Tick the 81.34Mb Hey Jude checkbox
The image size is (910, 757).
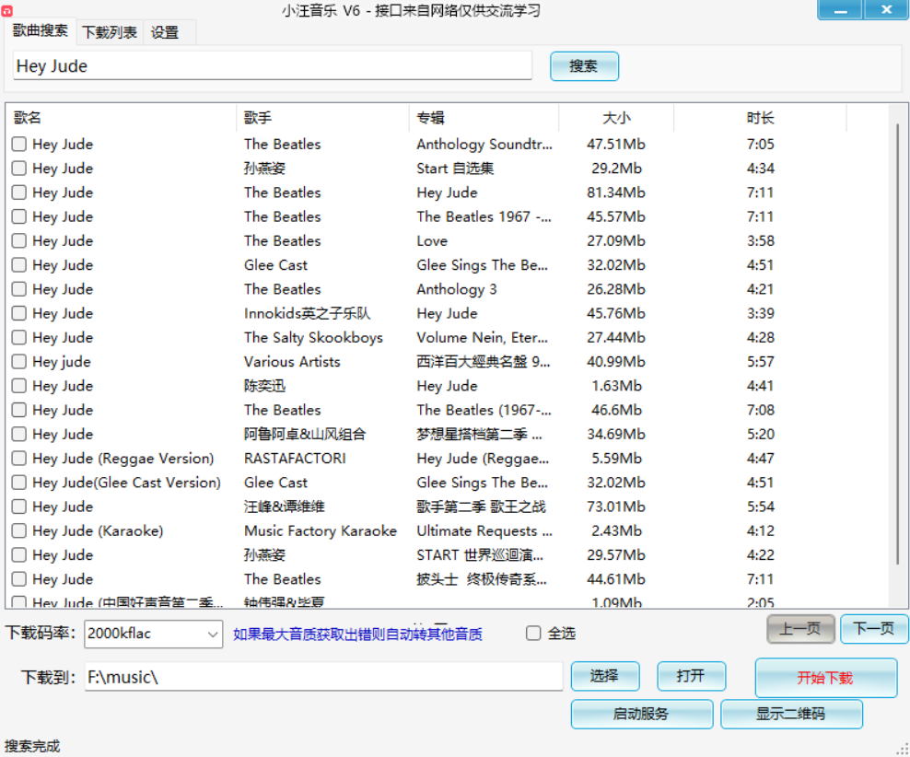(19, 192)
